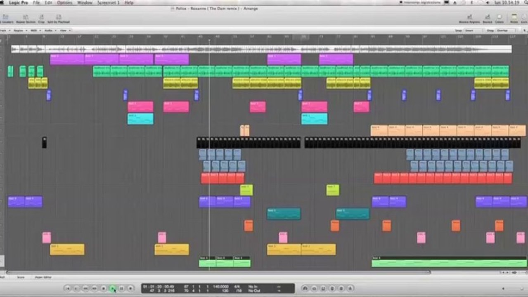This screenshot has height=297, width=528.
Task: Click the Forward transport button
Action: tap(95, 288)
